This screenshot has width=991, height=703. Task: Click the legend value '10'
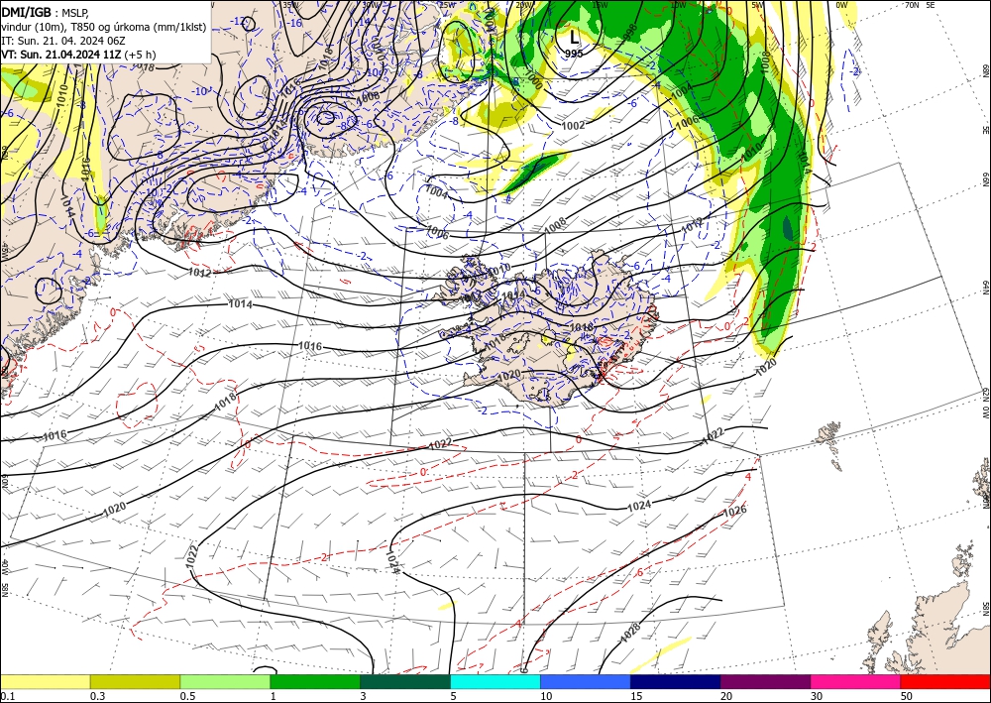546,696
